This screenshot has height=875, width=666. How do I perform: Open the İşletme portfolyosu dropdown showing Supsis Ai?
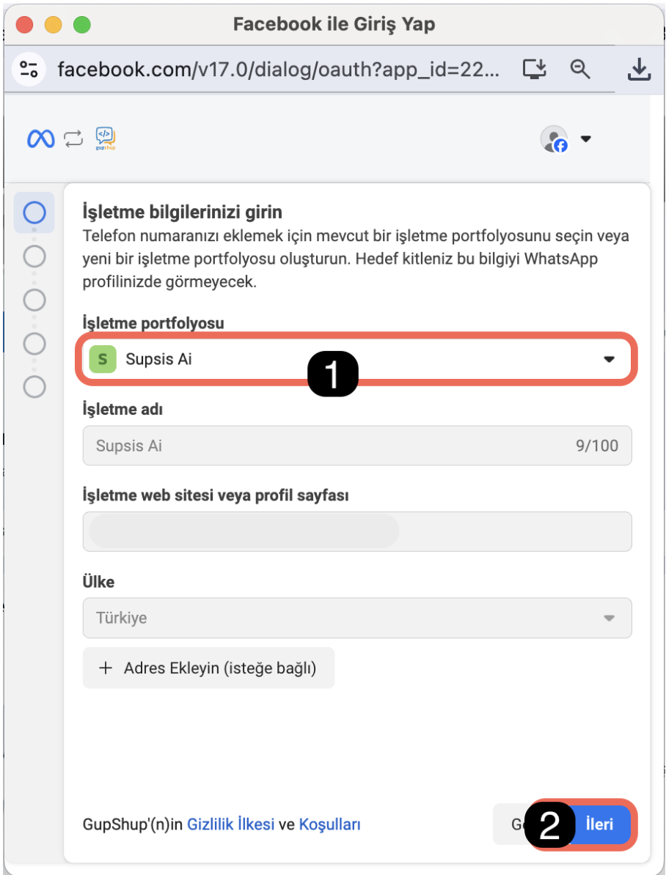pos(356,359)
